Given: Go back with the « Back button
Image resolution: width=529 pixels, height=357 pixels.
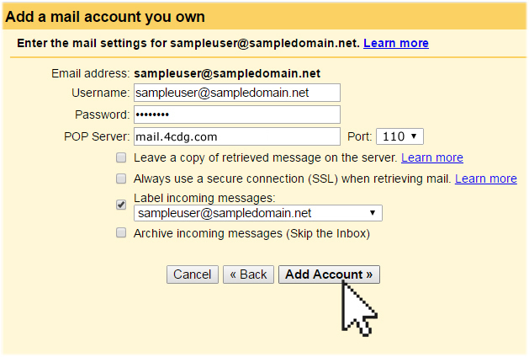Looking at the screenshot, I should 248,274.
